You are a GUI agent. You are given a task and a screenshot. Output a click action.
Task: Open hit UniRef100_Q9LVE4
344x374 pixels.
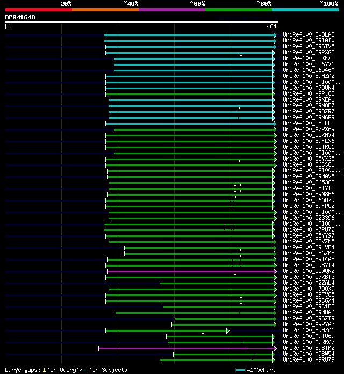click(309, 247)
